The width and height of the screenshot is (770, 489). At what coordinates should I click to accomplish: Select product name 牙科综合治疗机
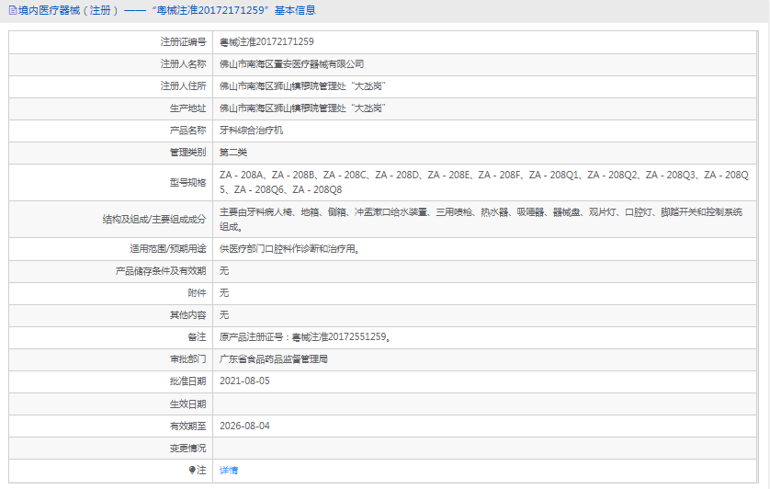tap(252, 131)
